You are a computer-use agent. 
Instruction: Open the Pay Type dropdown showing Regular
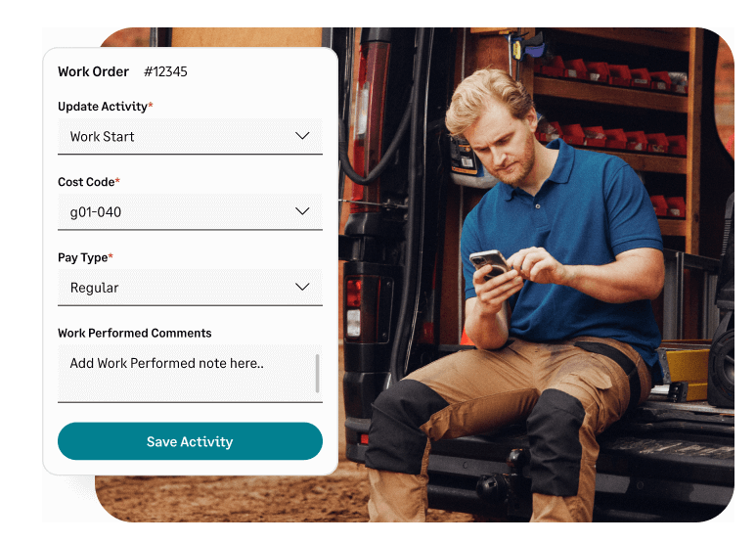(190, 288)
